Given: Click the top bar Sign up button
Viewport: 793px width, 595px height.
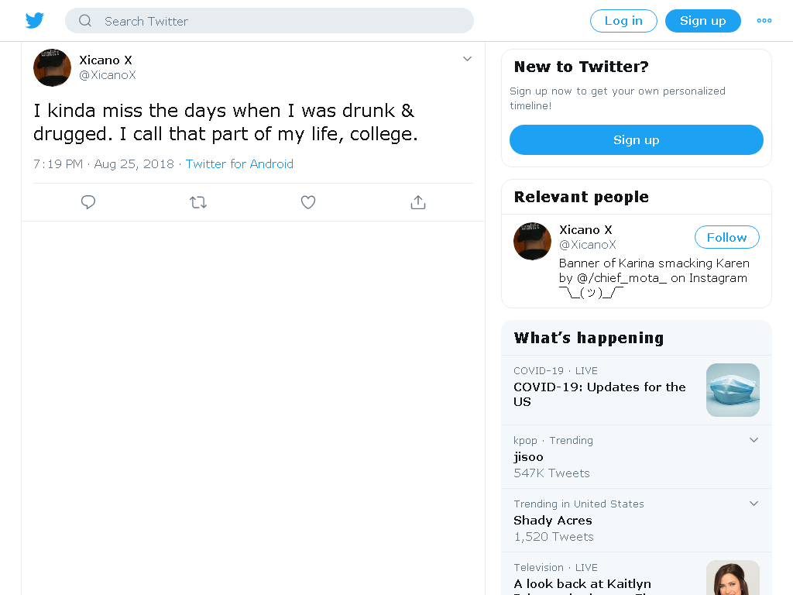Looking at the screenshot, I should (703, 21).
